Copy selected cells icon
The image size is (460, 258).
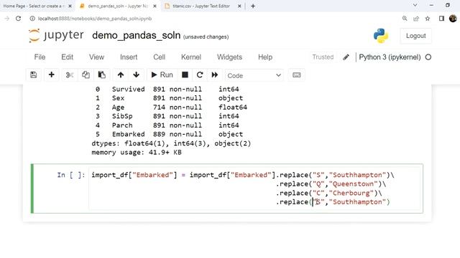pyautogui.click(x=86, y=75)
